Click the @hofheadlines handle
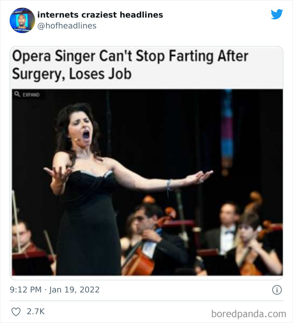Viewport: 293px width, 323px height. point(67,26)
